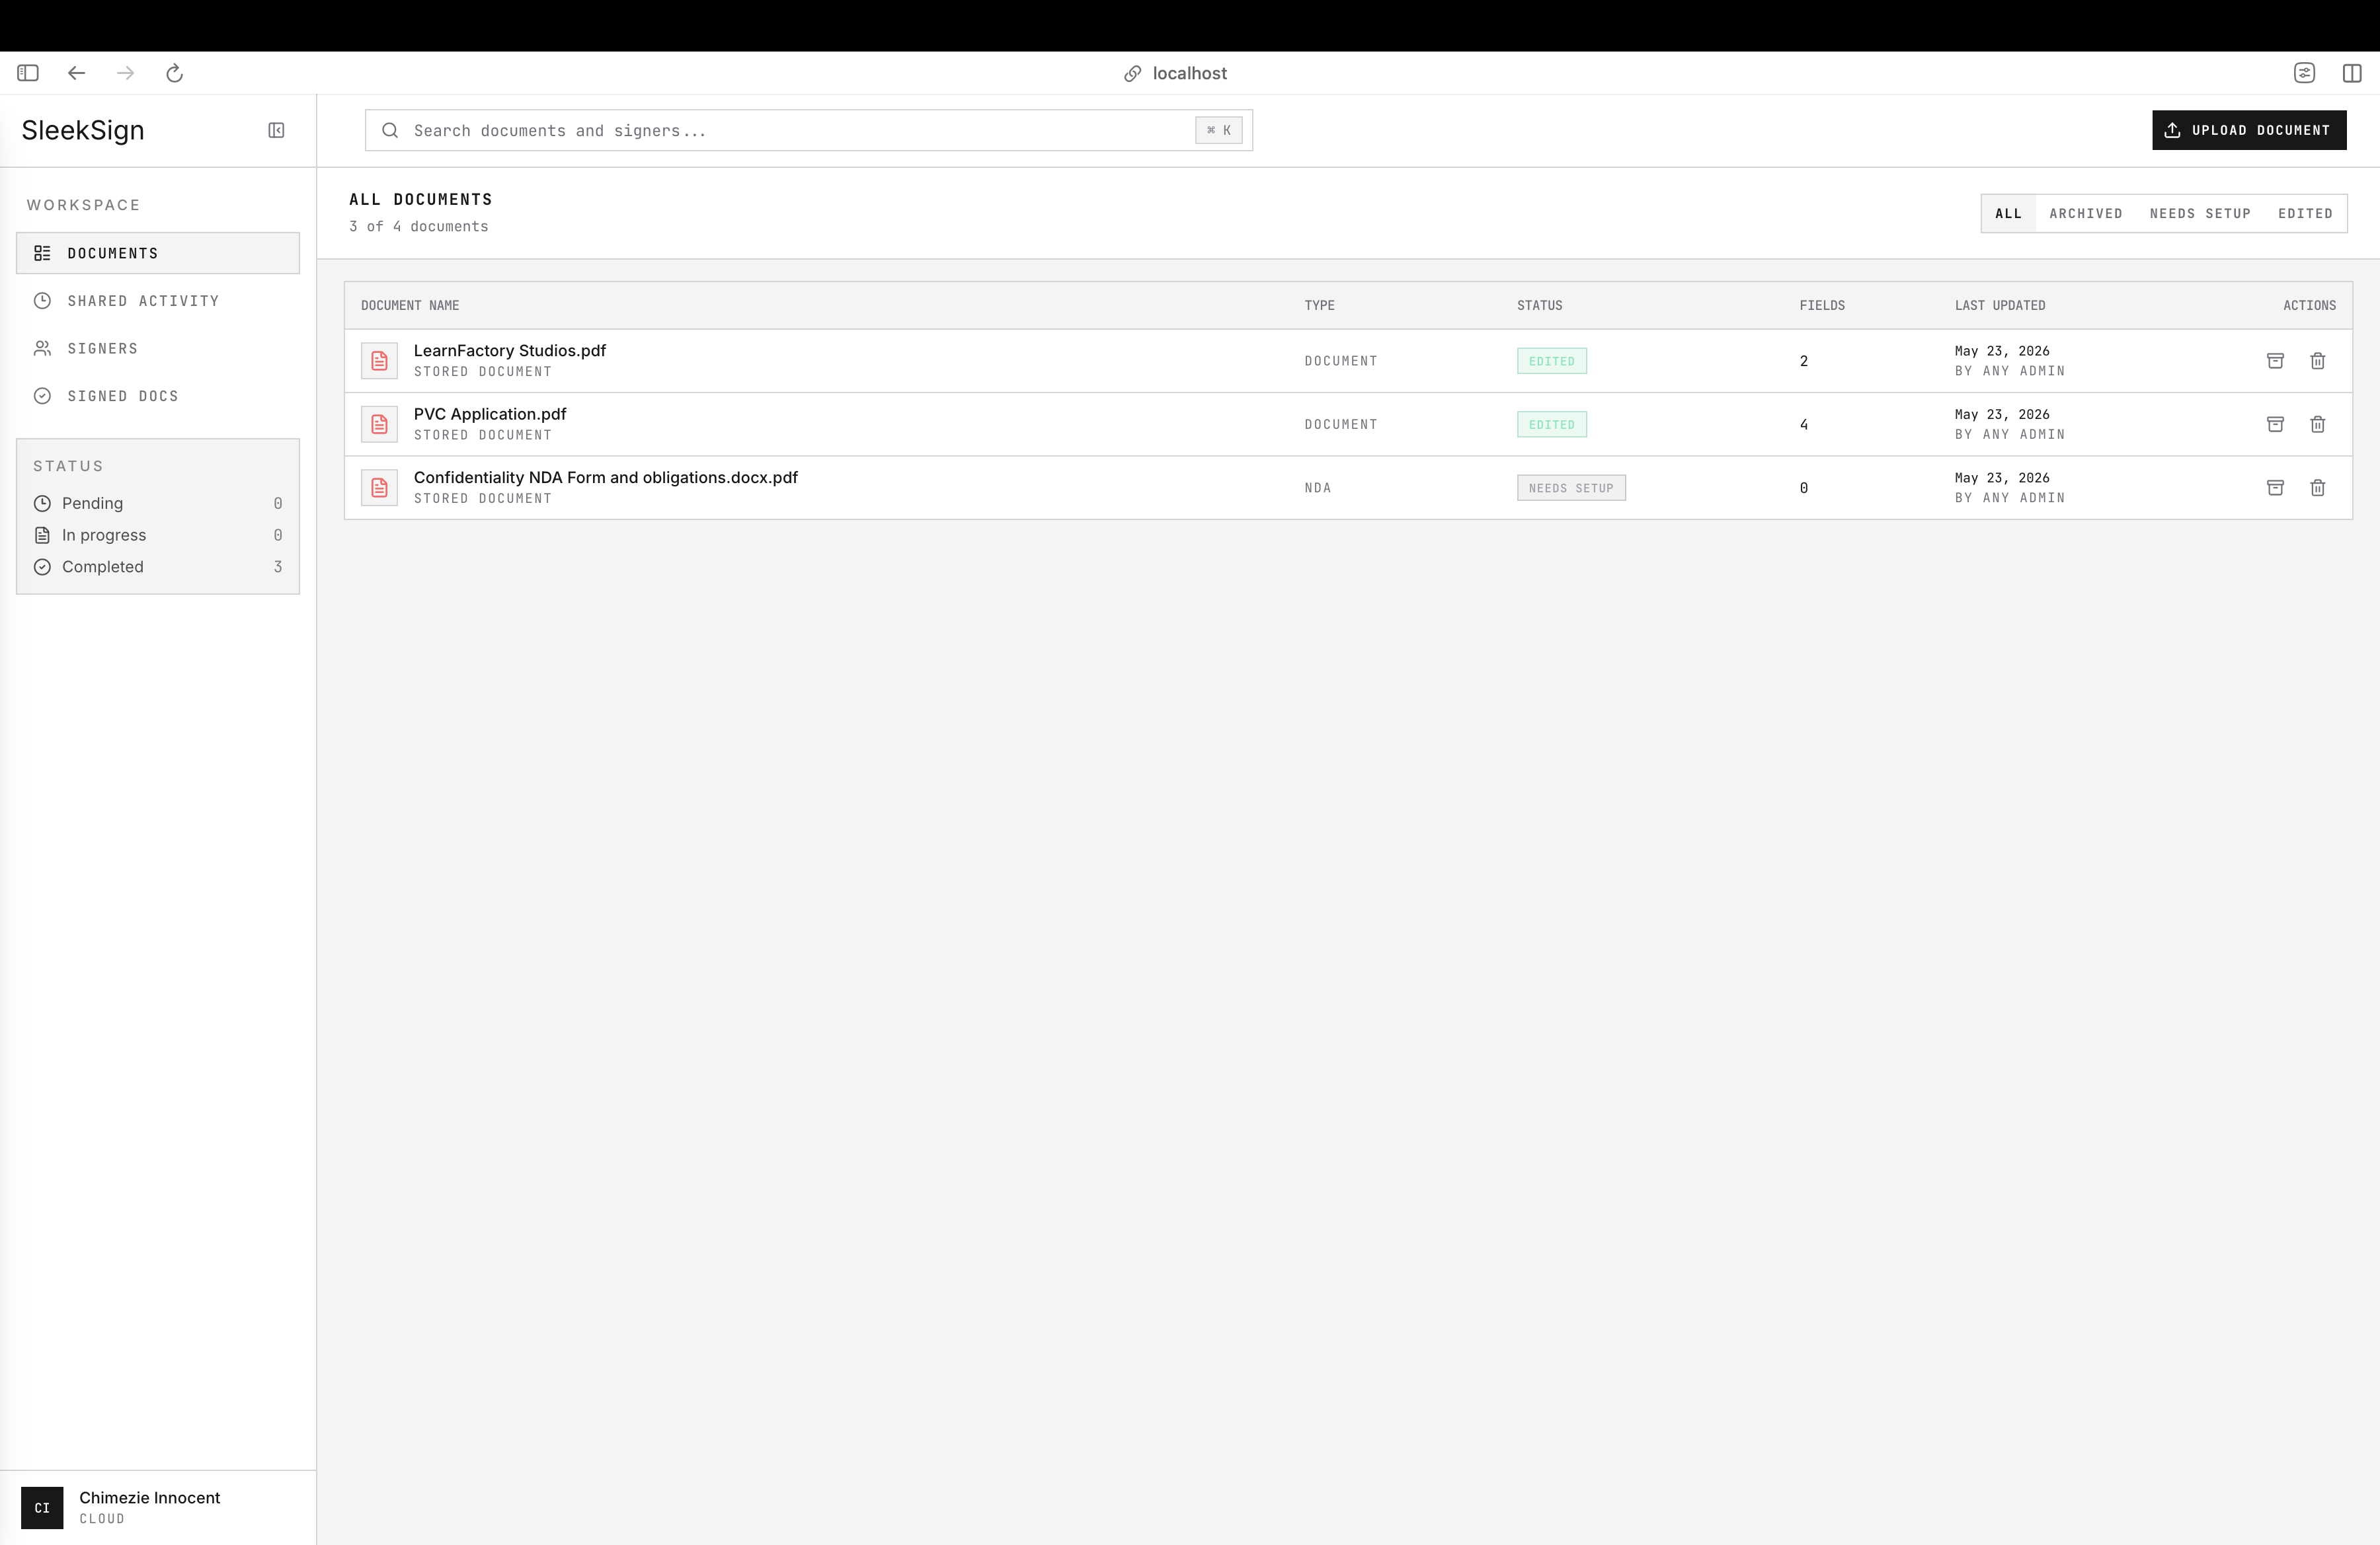Collapse the SleekSign sidebar panel icon

tap(276, 130)
